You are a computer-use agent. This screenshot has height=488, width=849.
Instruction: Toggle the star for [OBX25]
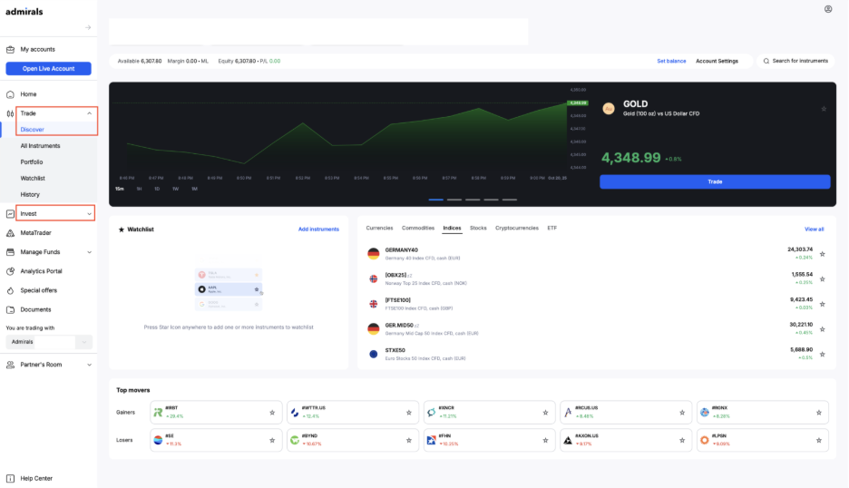click(822, 279)
